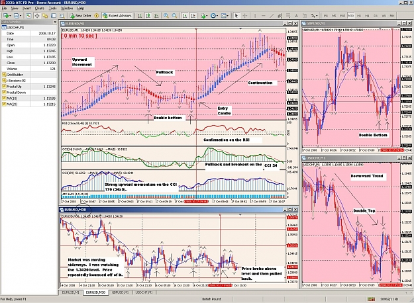Select the Grid Builder row in Data Window
This screenshot has width=414, height=303.
tap(29, 75)
